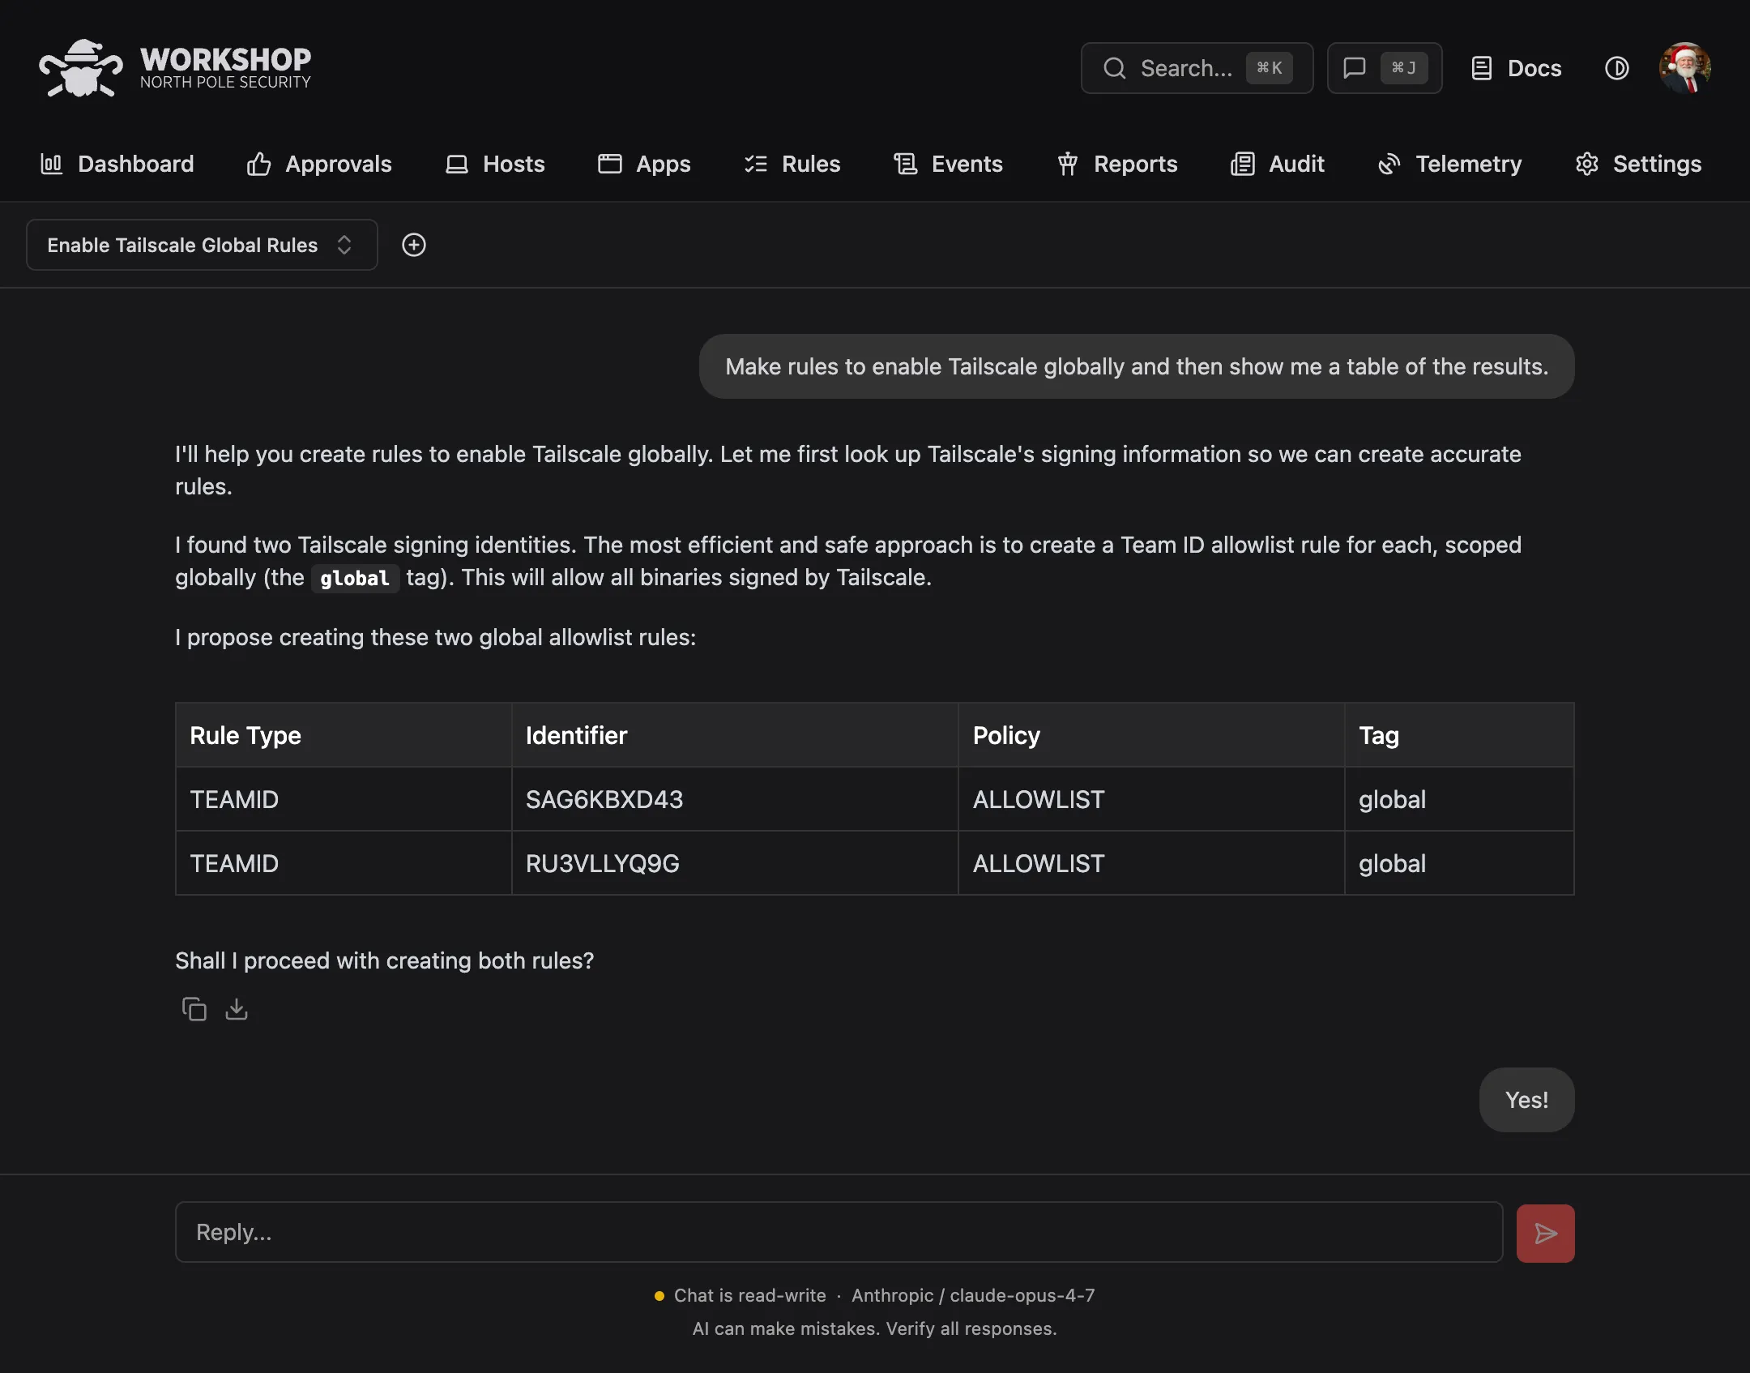Click the search magnifier icon
Viewport: 1750px width, 1373px height.
[x=1115, y=68]
